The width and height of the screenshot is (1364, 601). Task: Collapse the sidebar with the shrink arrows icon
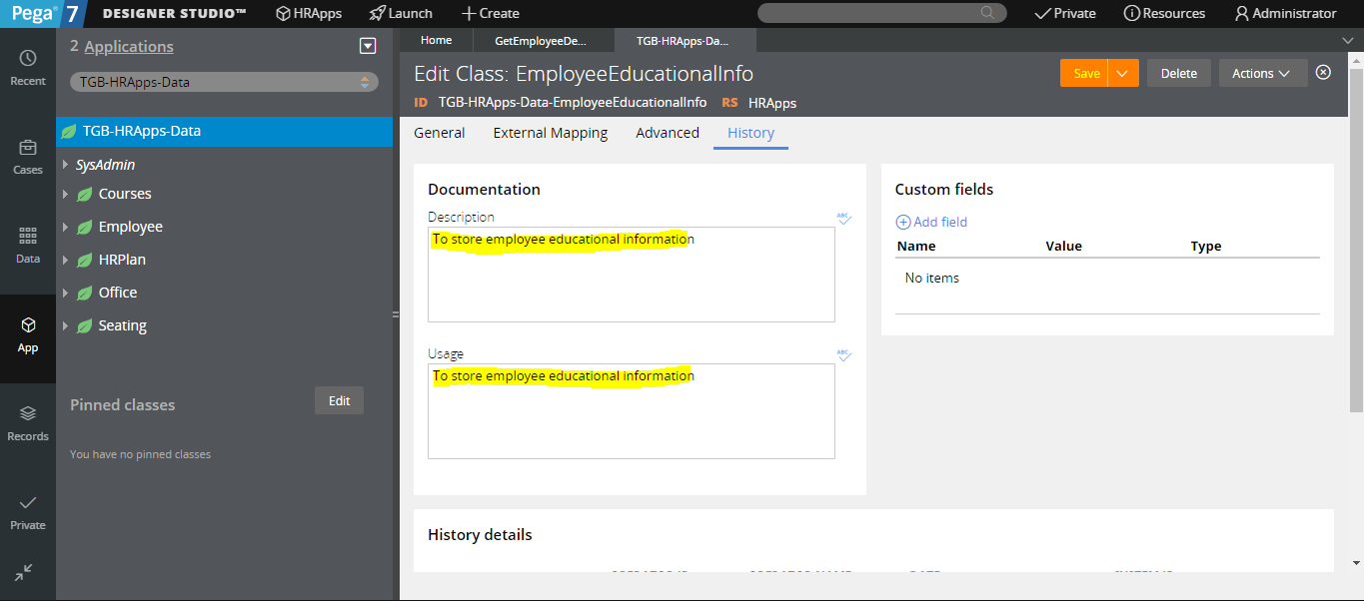tap(24, 572)
